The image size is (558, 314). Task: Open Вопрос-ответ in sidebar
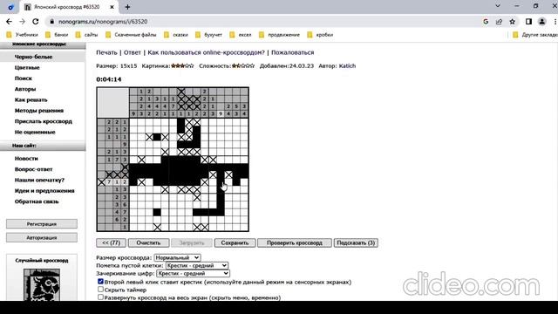pos(33,169)
